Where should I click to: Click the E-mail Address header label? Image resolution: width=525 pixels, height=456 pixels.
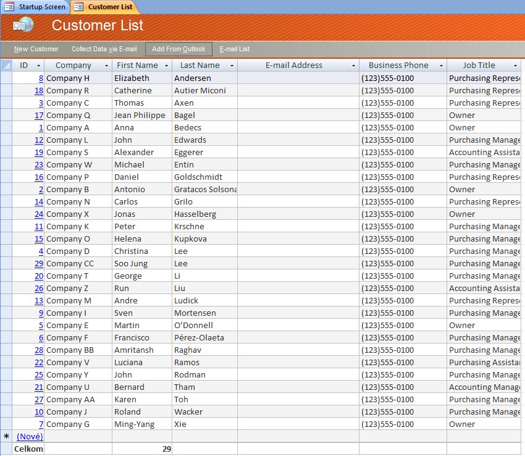(294, 65)
